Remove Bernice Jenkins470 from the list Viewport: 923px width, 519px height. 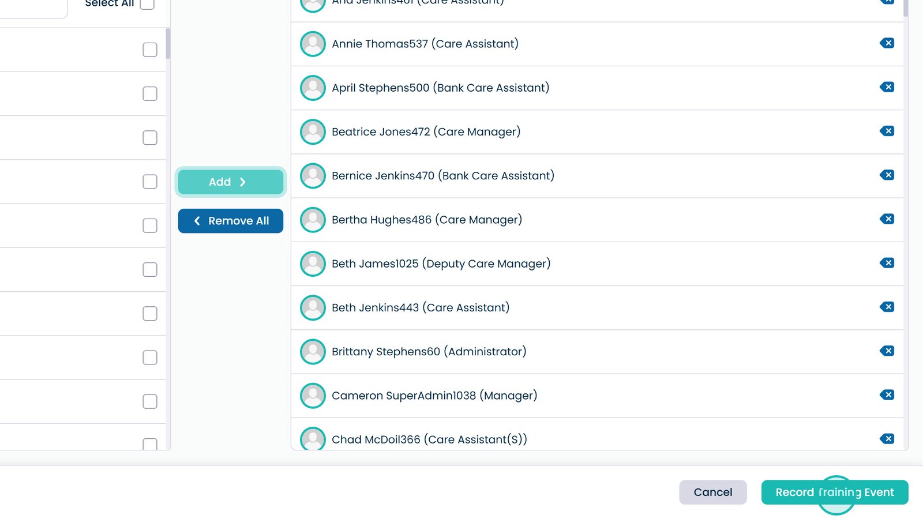click(887, 175)
